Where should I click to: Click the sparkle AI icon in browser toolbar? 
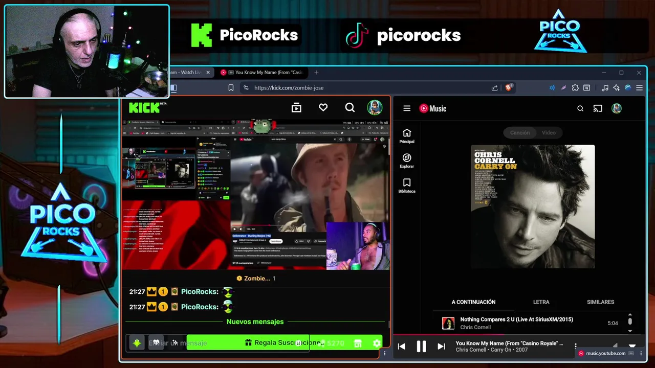click(x=616, y=88)
